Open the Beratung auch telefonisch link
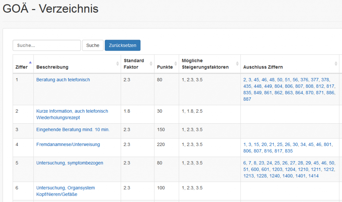Viewport: 342px width, 202px height. pos(63,80)
